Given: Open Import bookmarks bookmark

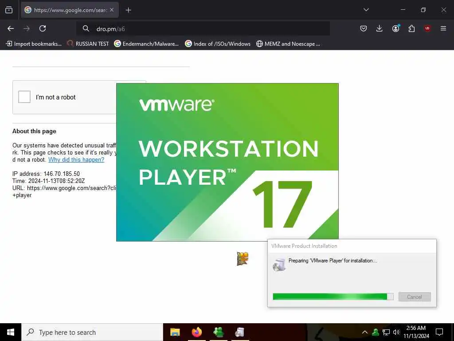Looking at the screenshot, I should (34, 44).
